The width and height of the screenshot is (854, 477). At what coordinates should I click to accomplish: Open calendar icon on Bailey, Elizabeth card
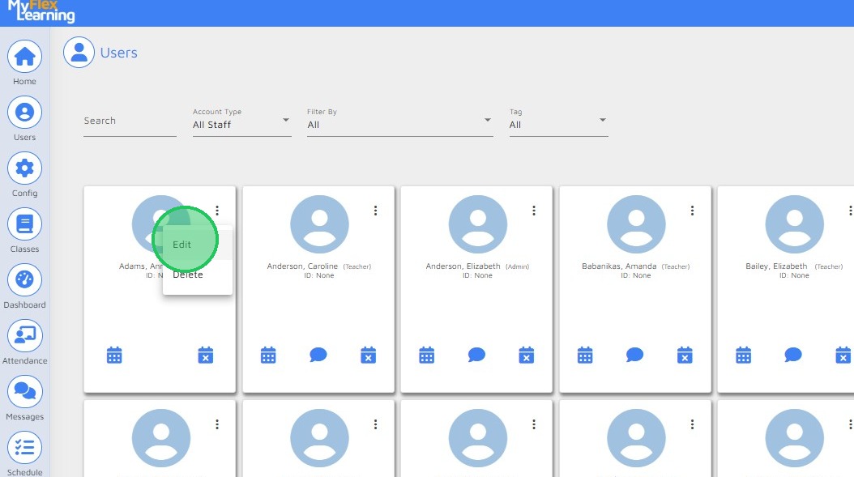[x=744, y=355]
